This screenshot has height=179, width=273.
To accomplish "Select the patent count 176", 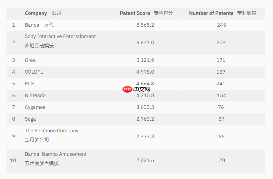I will coord(221,60).
